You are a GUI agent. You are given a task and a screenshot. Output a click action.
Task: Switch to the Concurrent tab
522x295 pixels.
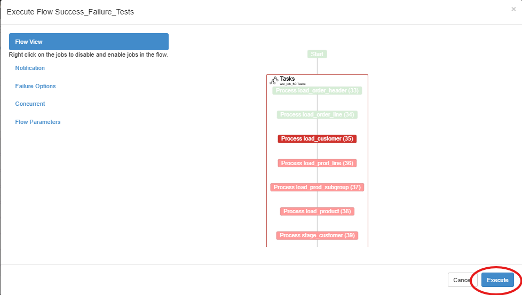[x=30, y=104]
